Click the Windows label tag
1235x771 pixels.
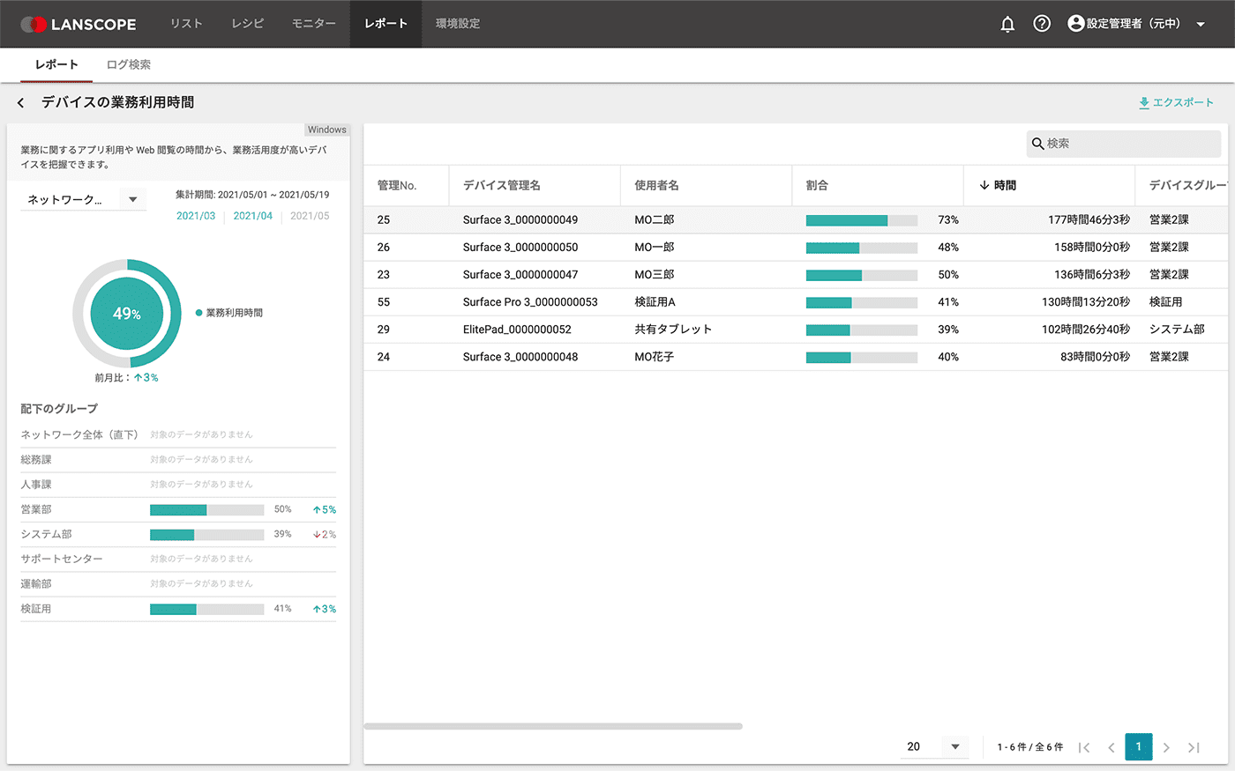(327, 130)
